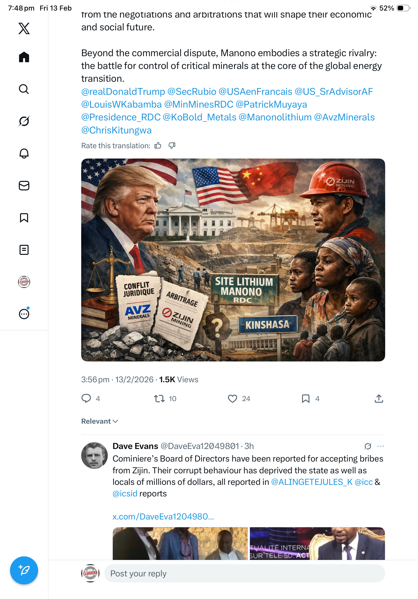Open the sidebar More menu

tap(24, 314)
